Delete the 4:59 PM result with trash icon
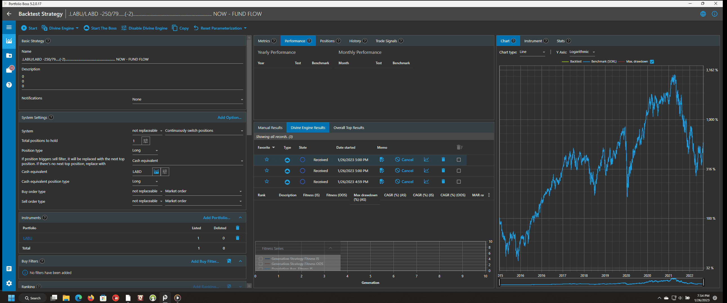727x303 pixels. (443, 182)
